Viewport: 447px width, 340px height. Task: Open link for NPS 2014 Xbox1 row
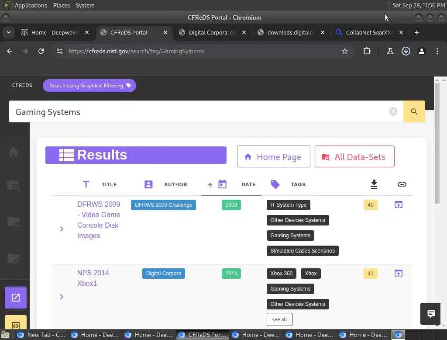398,274
